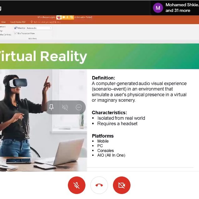Click the 'Tell me what you want to do' box
199x199 pixels.
pyautogui.click(x=47, y=22)
